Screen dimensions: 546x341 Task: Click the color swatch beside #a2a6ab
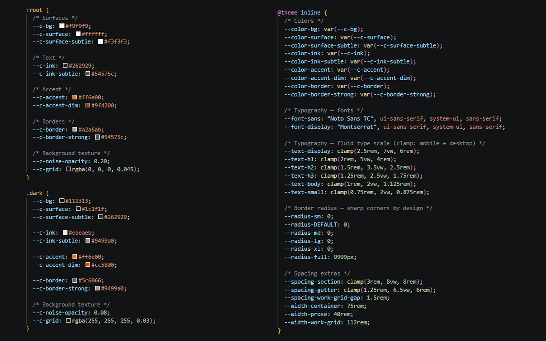coord(75,130)
